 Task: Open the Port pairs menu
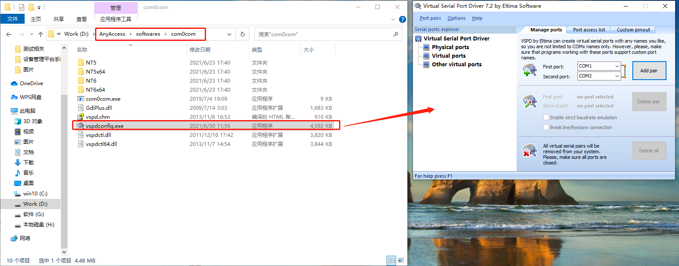430,18
